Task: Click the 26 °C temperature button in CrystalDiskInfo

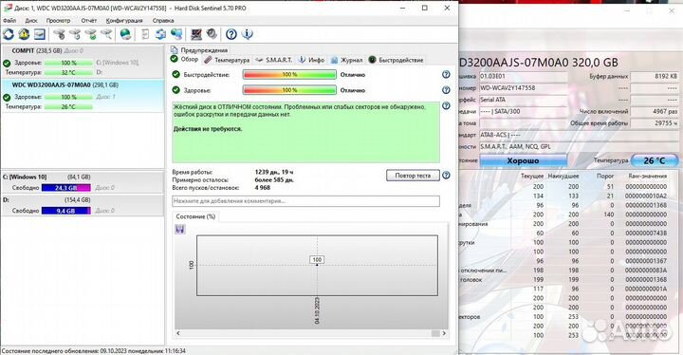Action: pos(655,160)
